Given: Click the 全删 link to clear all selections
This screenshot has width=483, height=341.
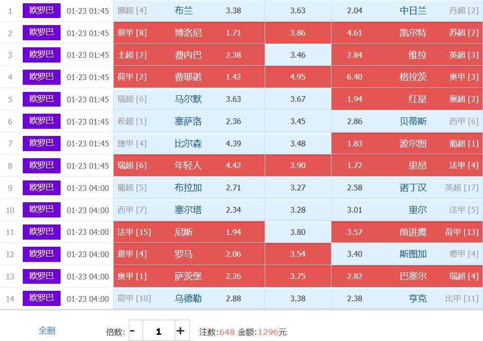Looking at the screenshot, I should point(46,331).
